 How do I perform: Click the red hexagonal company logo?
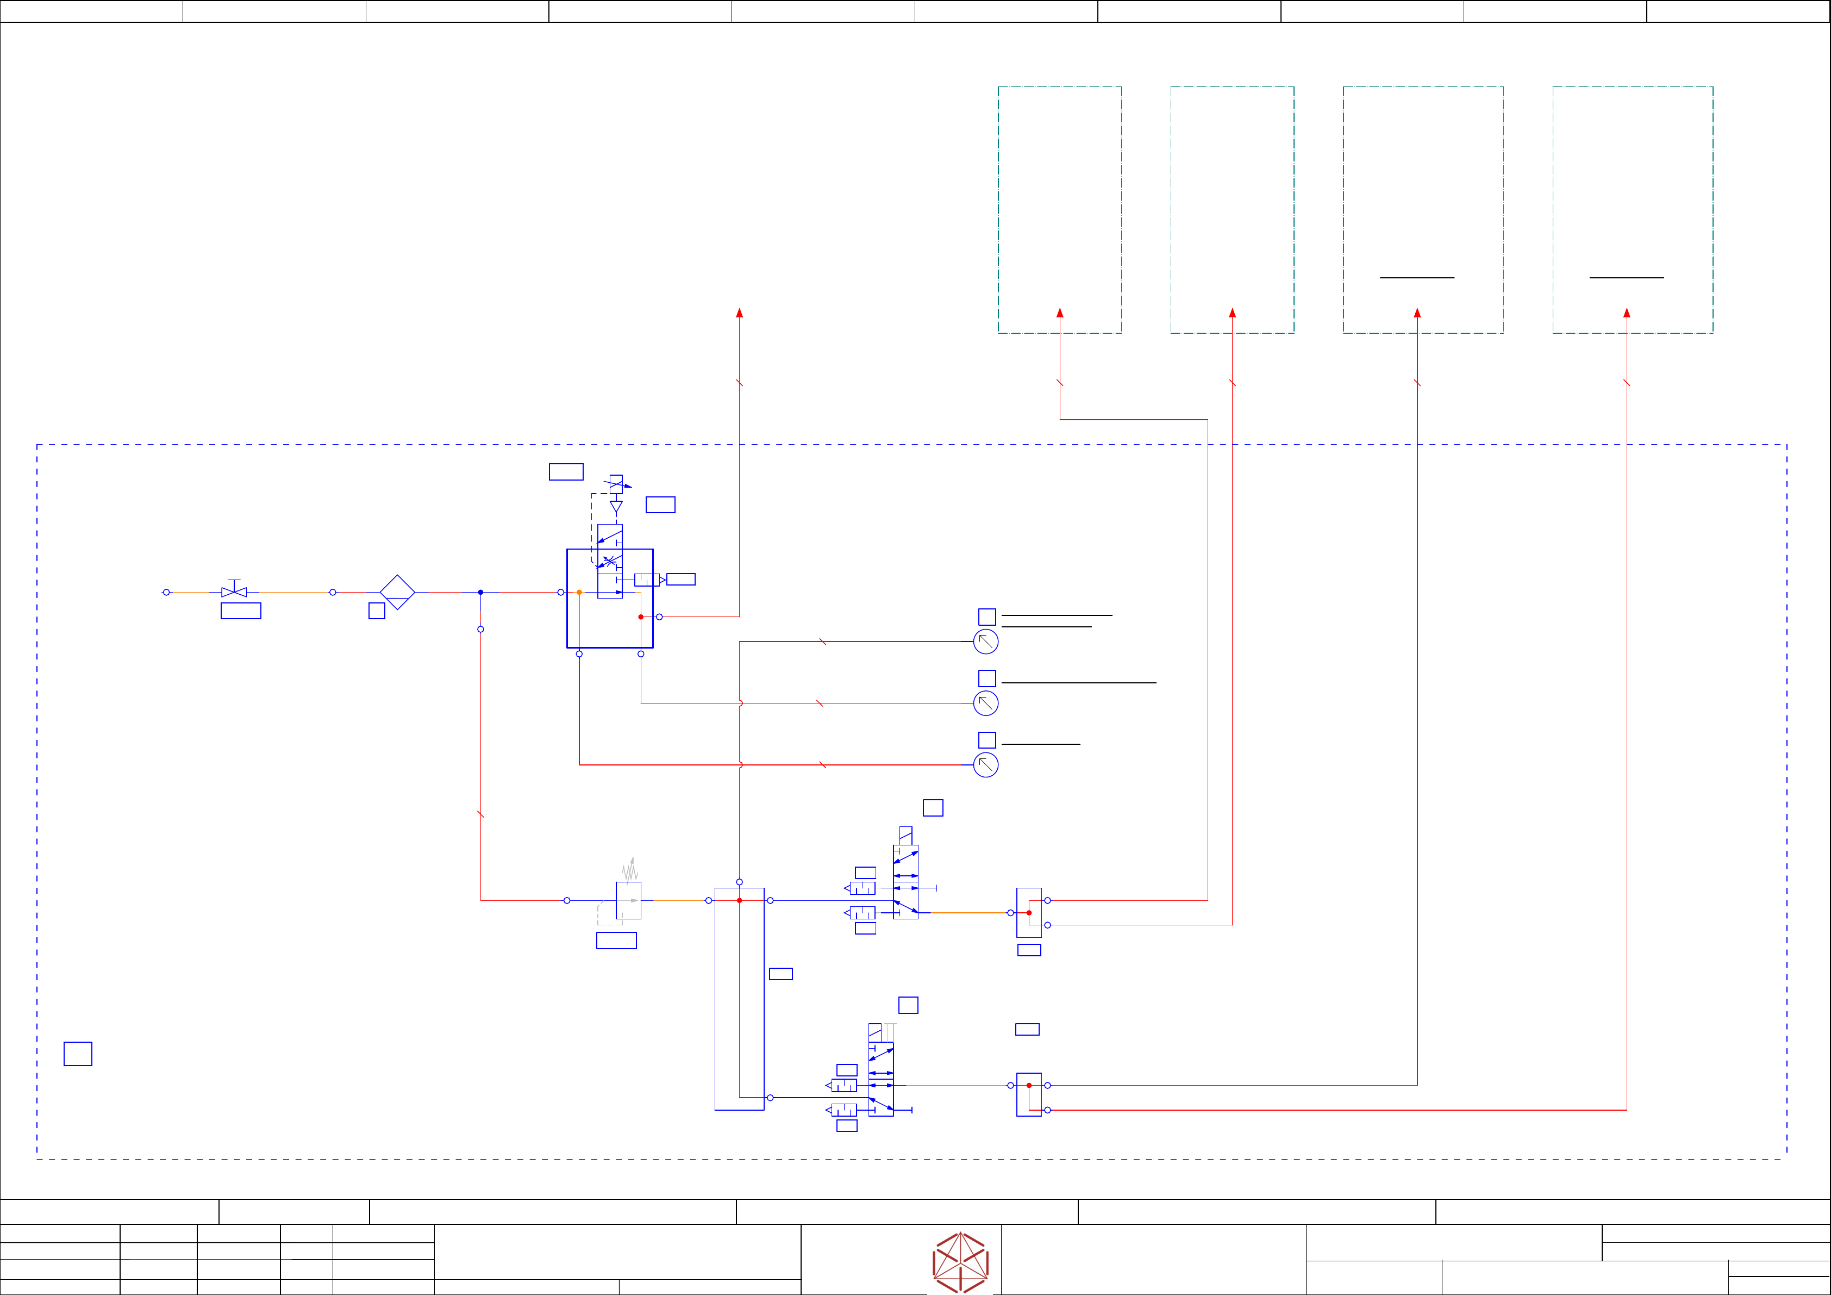(x=960, y=1262)
